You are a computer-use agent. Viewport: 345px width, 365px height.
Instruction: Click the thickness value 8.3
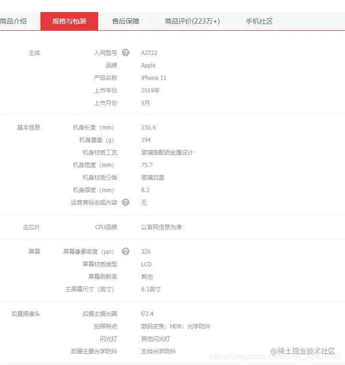[x=145, y=190]
